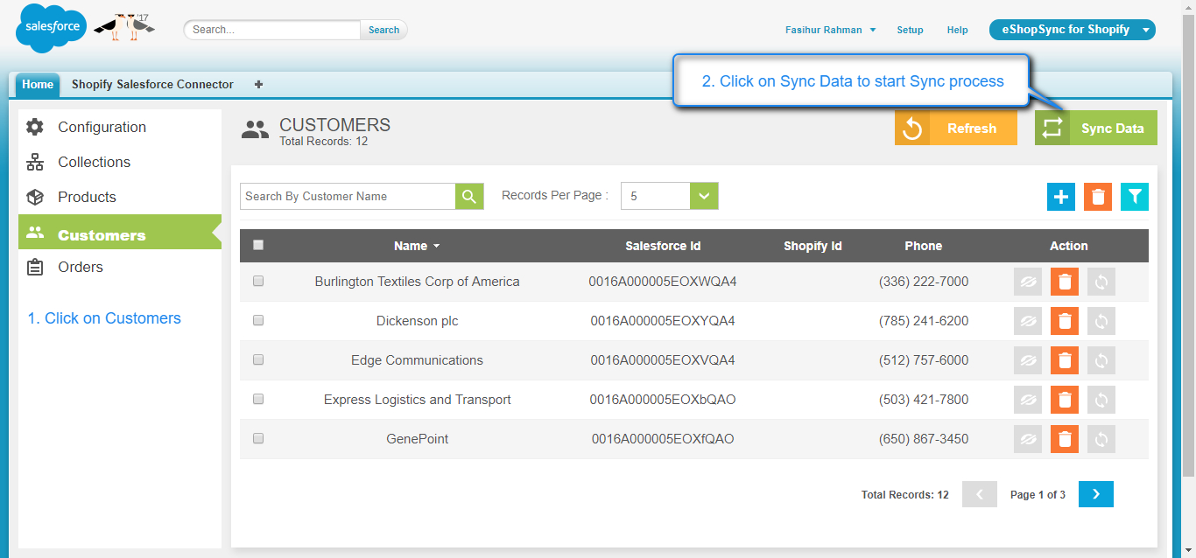
Task: Sync the Dickenson plc row individually
Action: (x=1101, y=321)
